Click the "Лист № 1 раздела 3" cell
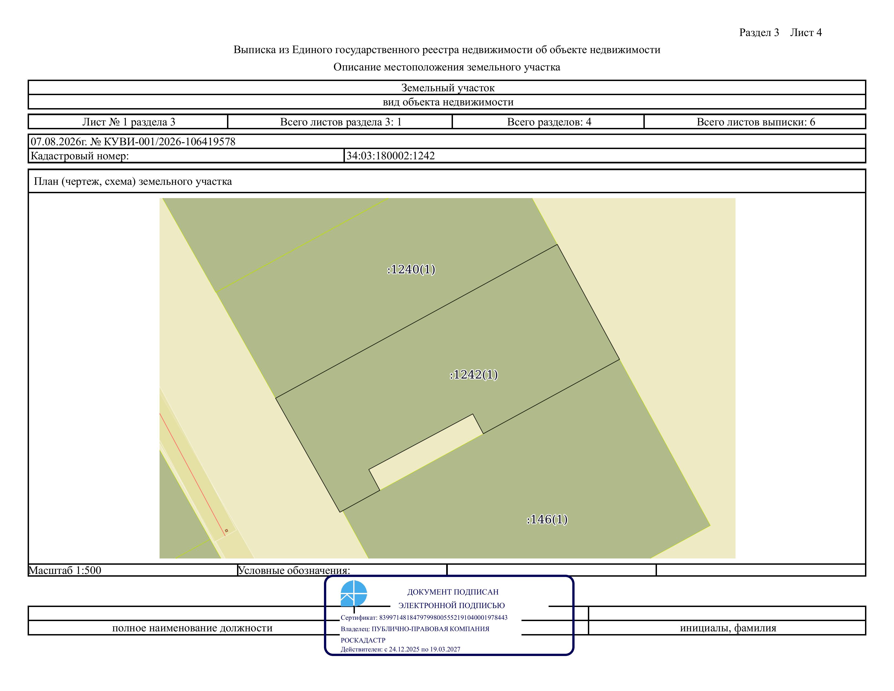Image resolution: width=894 pixels, height=691 pixels. [x=128, y=122]
